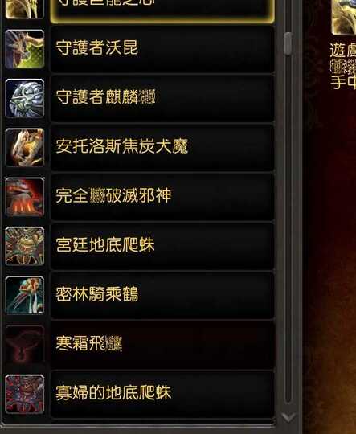Click the 寡婦的地底爬蛛 mount icon
The image size is (356, 434).
25,394
